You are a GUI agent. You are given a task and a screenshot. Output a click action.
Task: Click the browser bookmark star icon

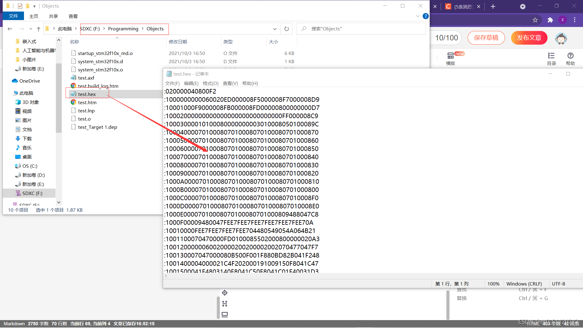tap(535, 20)
